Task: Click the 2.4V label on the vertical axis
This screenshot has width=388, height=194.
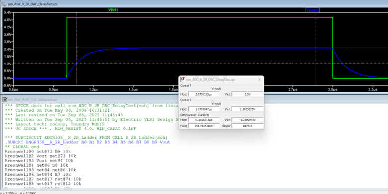Action: tap(7, 49)
